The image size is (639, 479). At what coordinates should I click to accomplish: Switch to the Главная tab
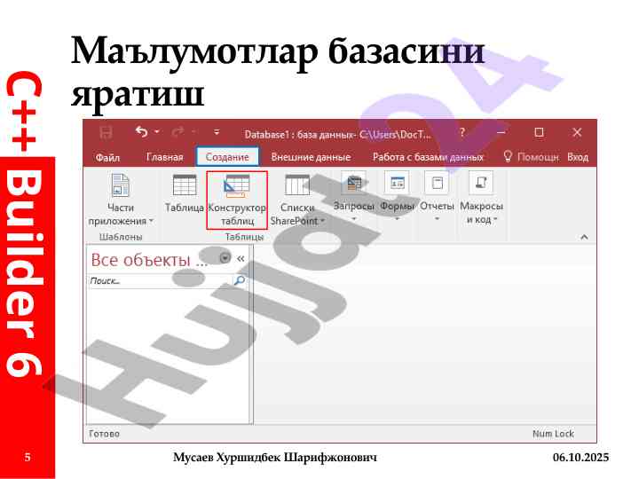(x=164, y=157)
